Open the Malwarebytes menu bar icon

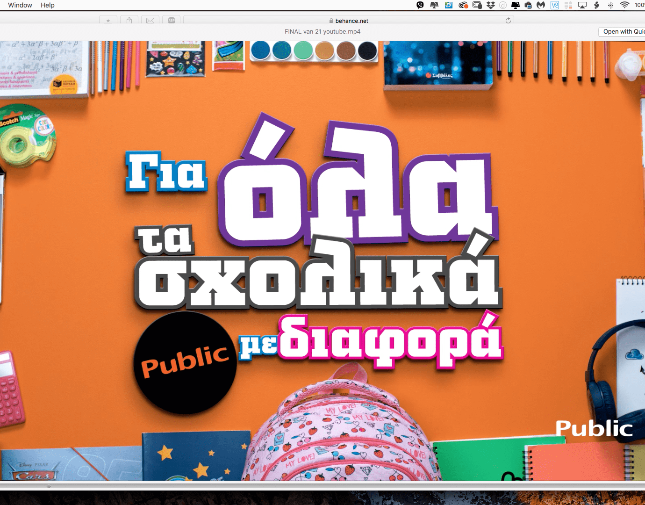[x=541, y=5]
